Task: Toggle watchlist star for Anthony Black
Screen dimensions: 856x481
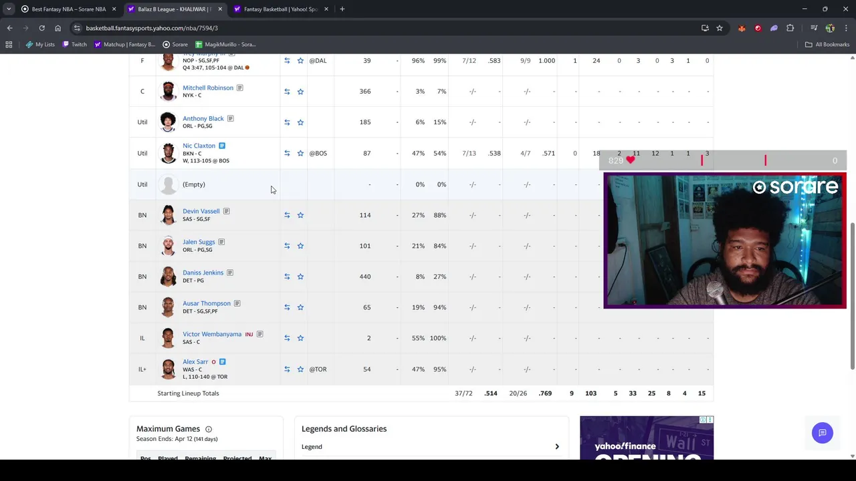Action: [300, 122]
